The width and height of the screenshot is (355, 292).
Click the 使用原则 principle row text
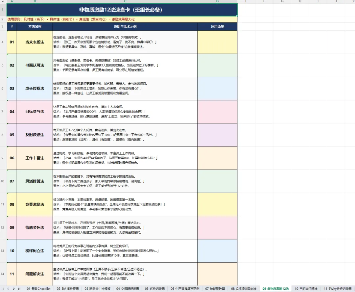pyautogui.click(x=71, y=19)
